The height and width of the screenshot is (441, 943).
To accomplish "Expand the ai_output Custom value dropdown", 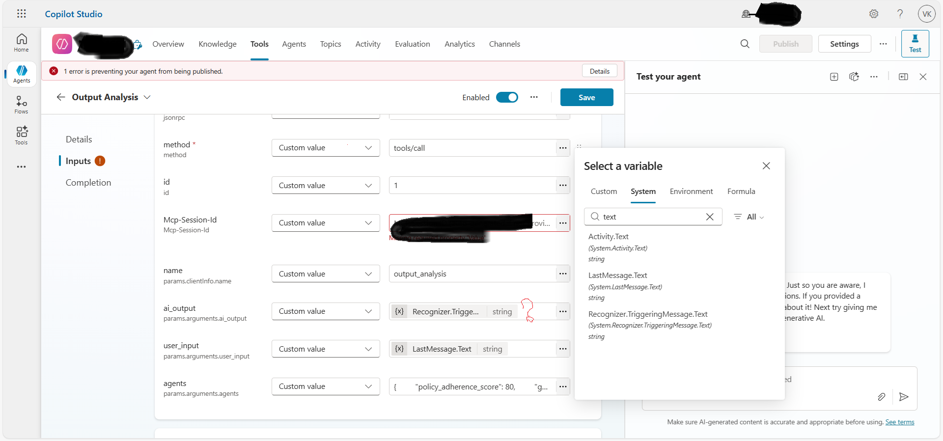I will [x=326, y=311].
